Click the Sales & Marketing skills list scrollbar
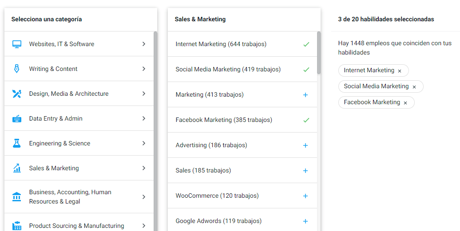This screenshot has width=460, height=231. pyautogui.click(x=319, y=53)
